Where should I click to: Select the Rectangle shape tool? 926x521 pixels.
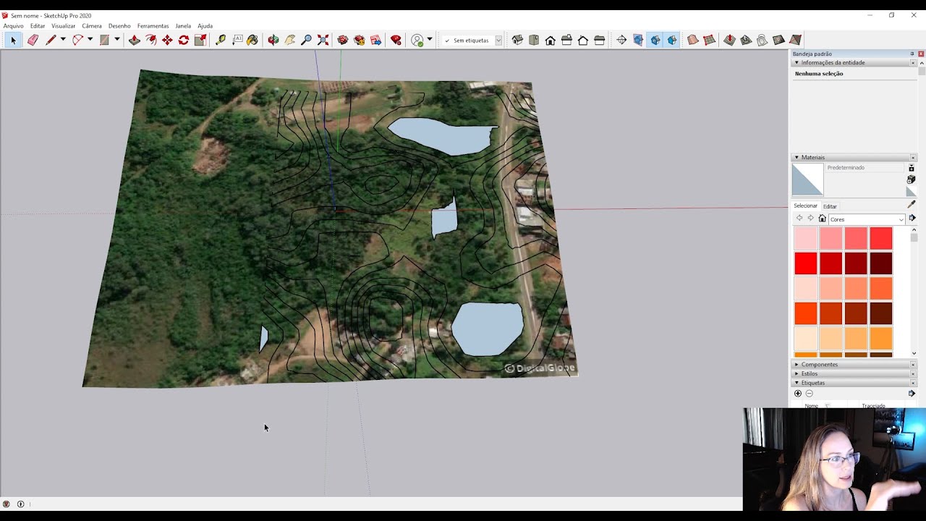click(104, 41)
